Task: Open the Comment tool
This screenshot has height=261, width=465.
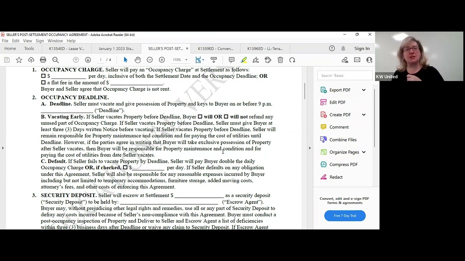Action: (339, 127)
